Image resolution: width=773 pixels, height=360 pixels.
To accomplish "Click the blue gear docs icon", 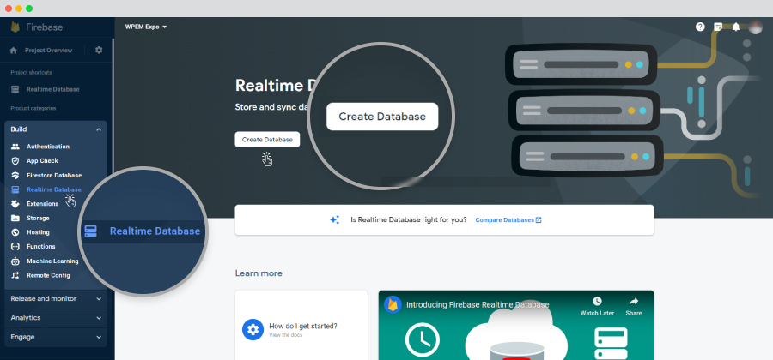I will click(253, 329).
